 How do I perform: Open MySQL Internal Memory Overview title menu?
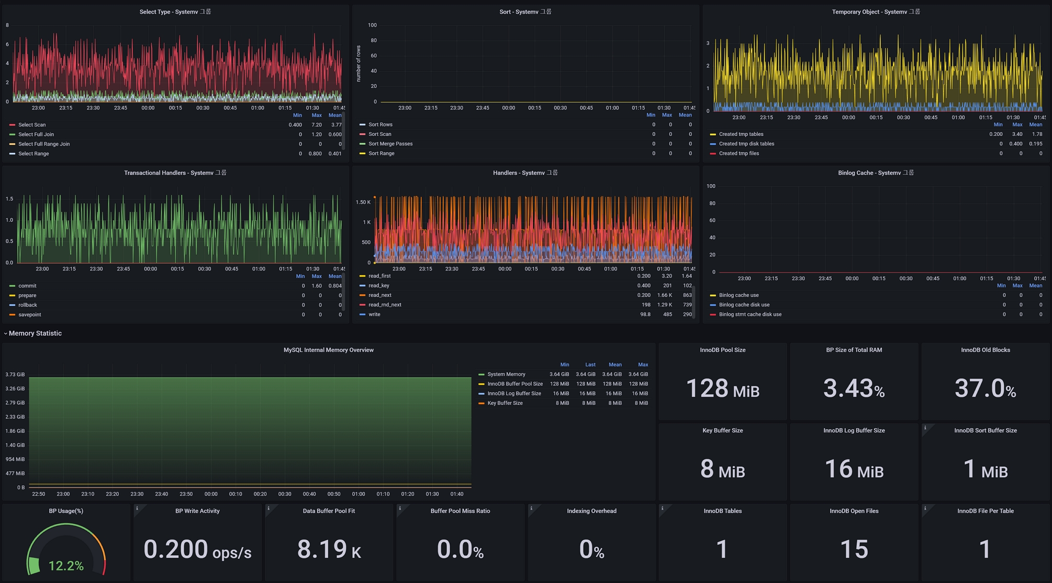click(x=328, y=350)
